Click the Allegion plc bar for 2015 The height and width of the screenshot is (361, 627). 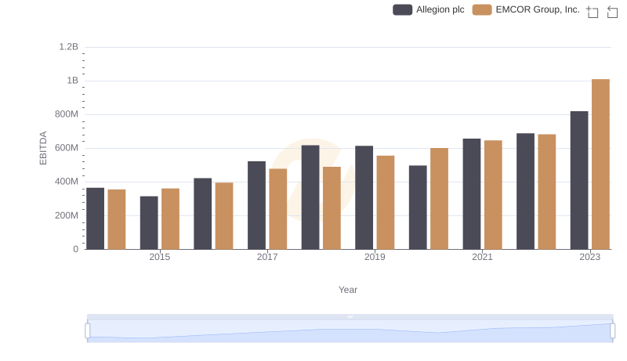pyautogui.click(x=149, y=223)
